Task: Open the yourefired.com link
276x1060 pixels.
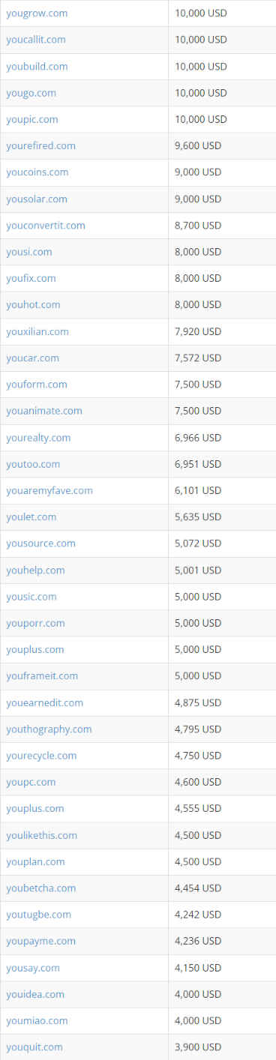Action: coord(40,145)
